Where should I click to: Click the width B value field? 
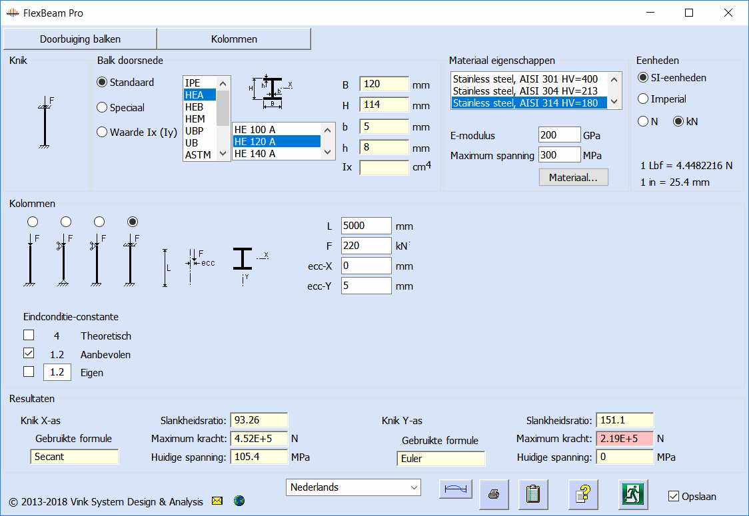384,84
